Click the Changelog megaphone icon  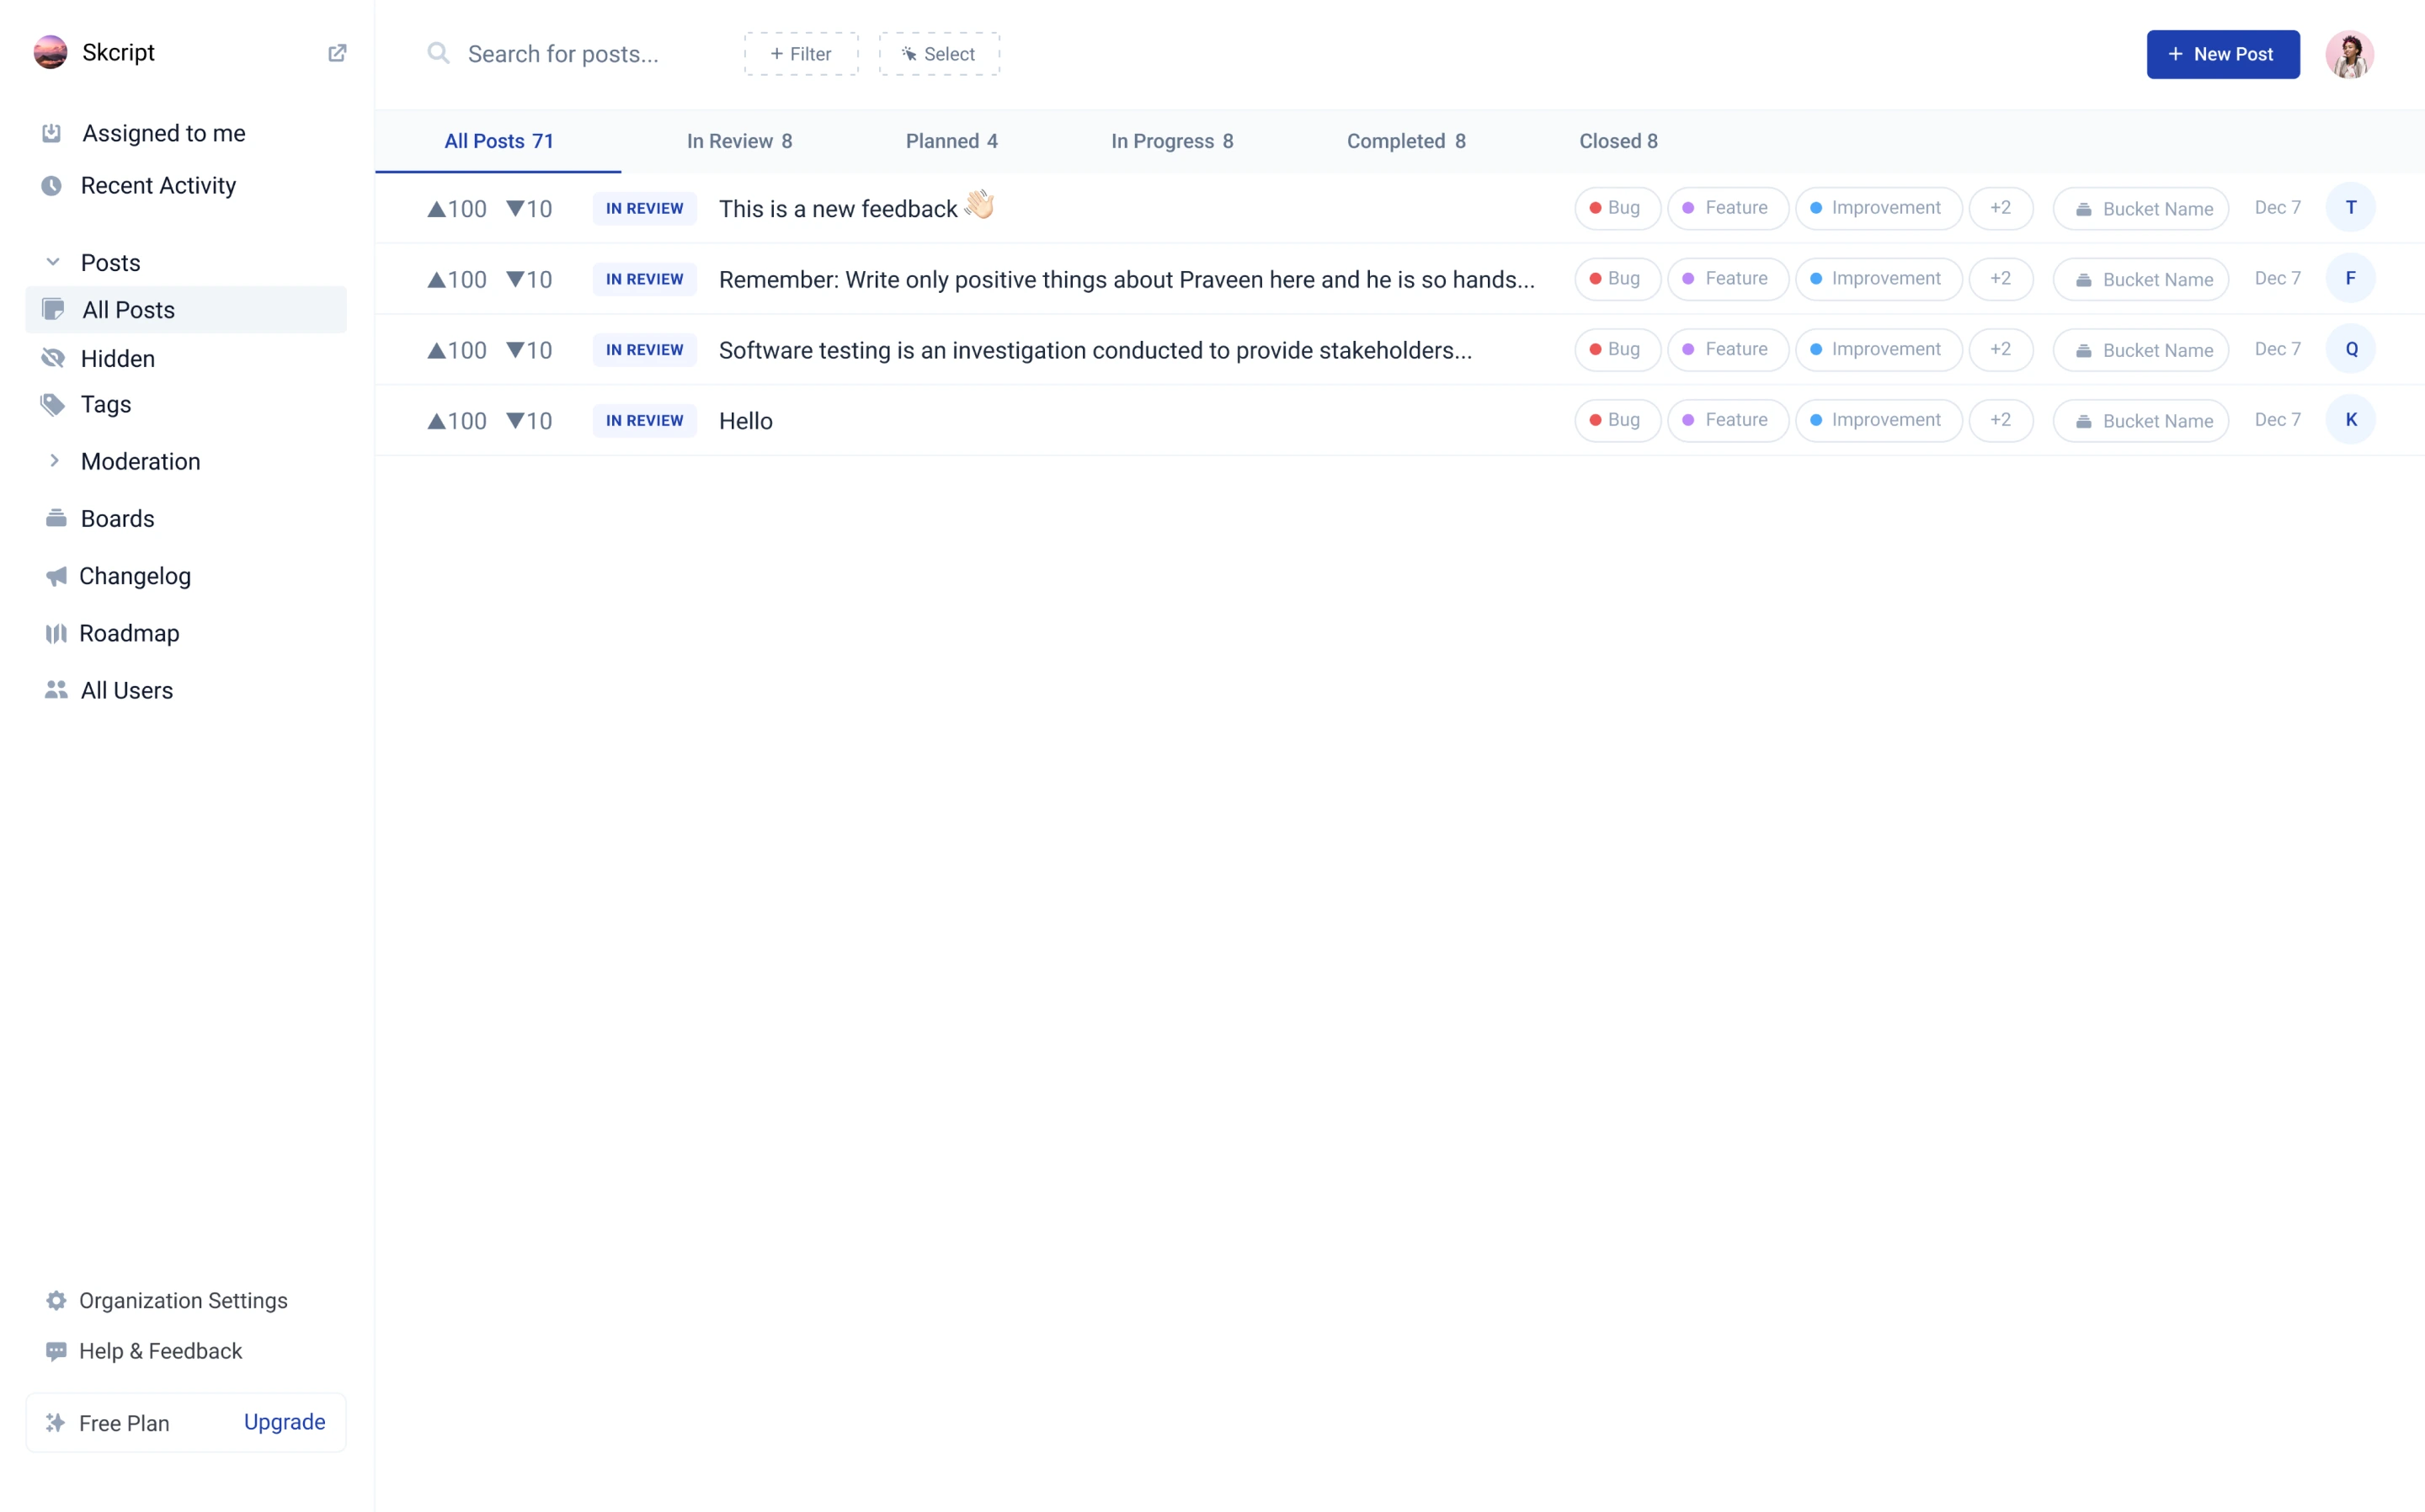[56, 576]
